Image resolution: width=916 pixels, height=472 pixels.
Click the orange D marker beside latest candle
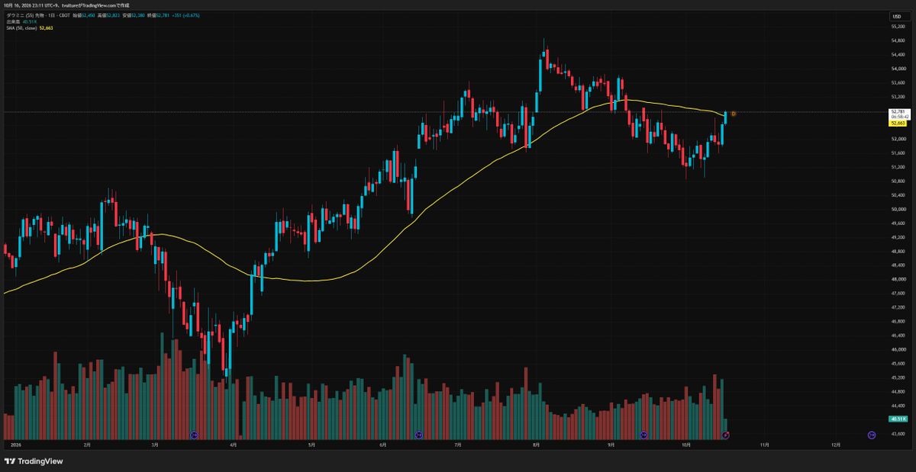[733, 114]
